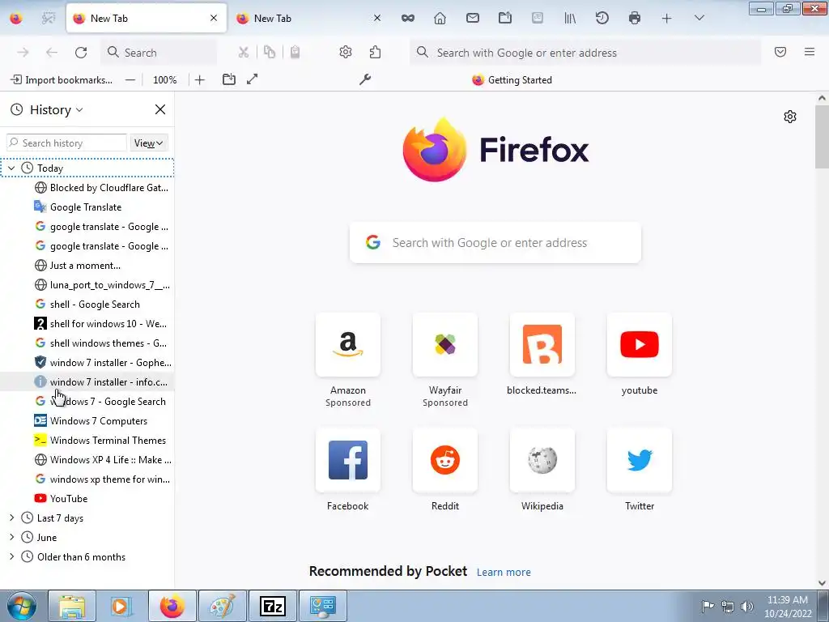
Task: Close the second New Tab
Action: coord(377,18)
